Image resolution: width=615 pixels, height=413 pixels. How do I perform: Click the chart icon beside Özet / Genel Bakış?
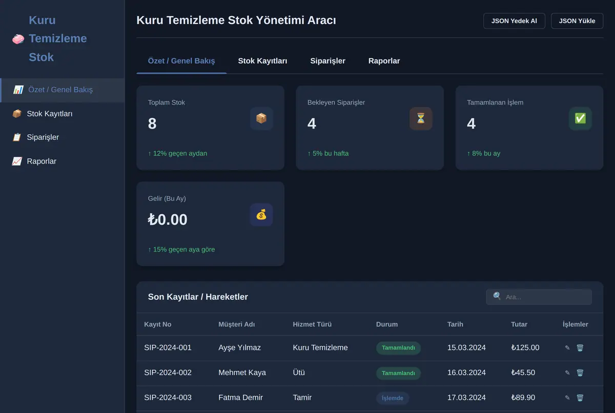18,90
